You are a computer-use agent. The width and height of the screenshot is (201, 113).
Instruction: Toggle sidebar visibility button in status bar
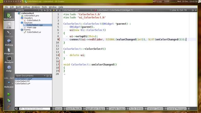coord(17,109)
